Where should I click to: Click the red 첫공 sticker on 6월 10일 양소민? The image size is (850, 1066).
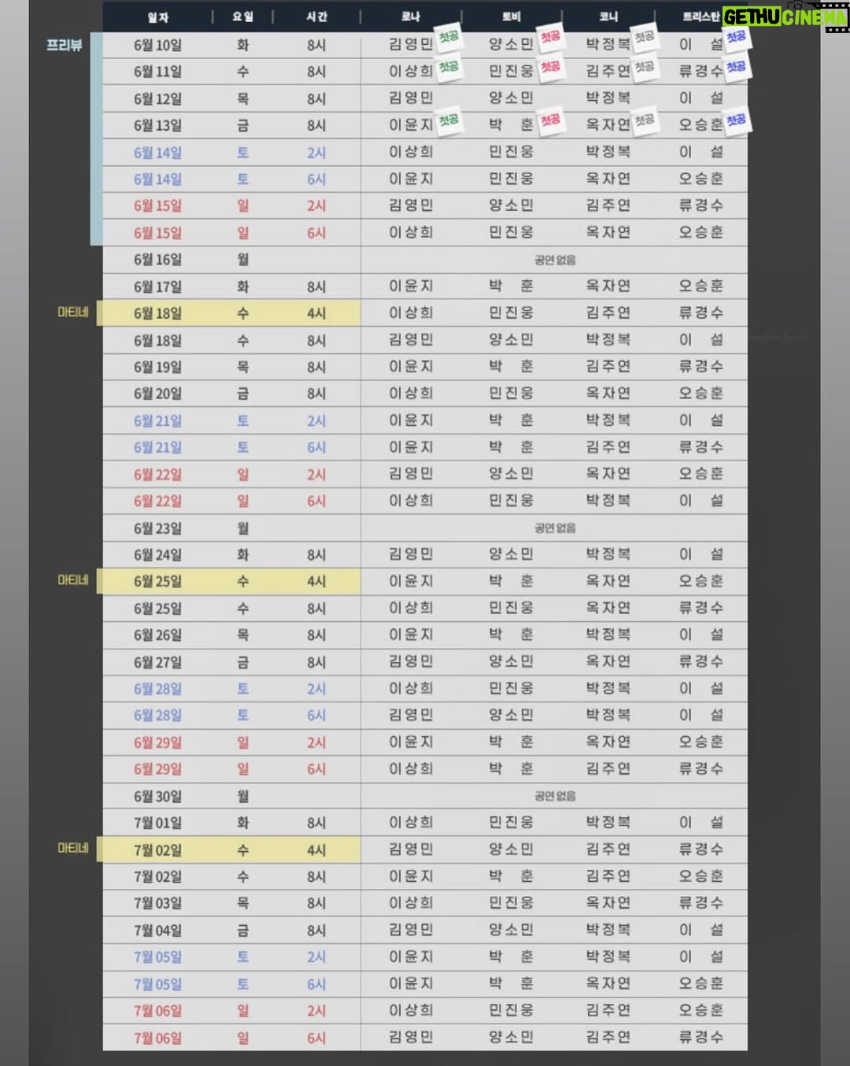[550, 36]
